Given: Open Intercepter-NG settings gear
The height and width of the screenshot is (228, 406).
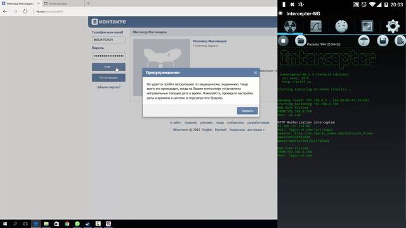Looking at the screenshot, I should click(x=393, y=27).
